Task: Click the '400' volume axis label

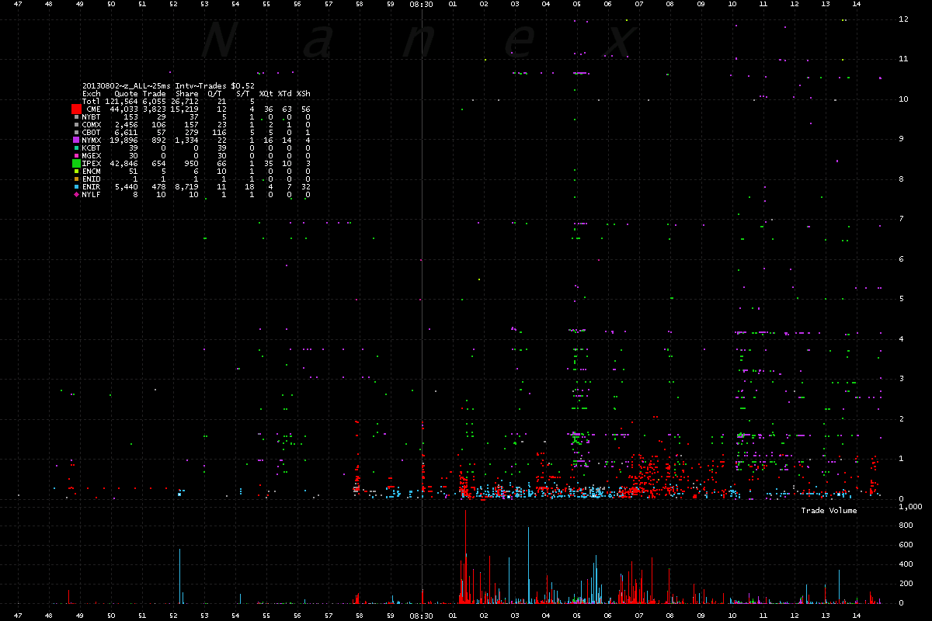Action: coord(906,564)
